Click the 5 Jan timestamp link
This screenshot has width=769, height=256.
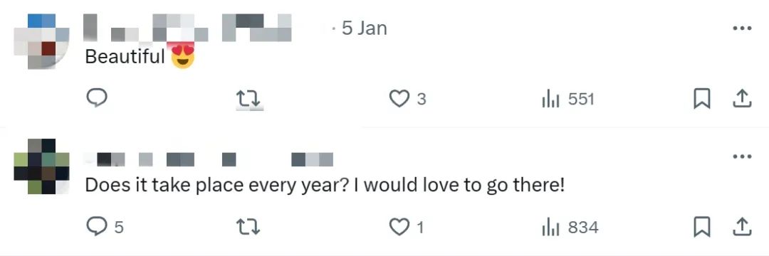365,28
